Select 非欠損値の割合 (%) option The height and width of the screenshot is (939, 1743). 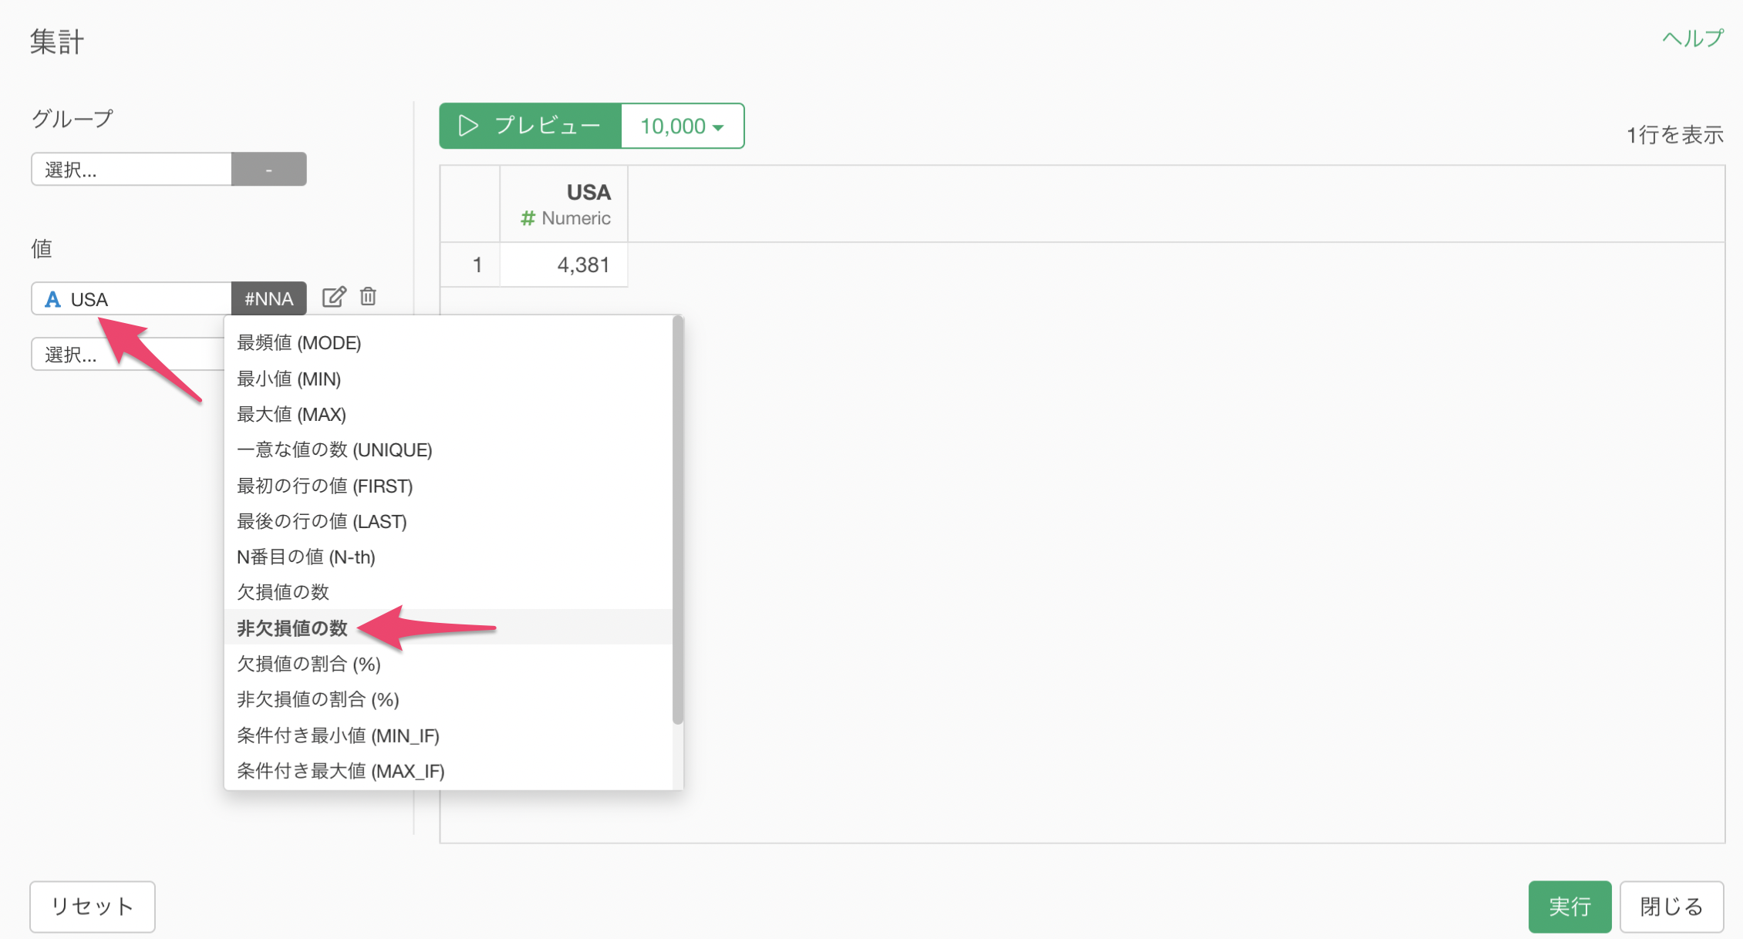(317, 700)
